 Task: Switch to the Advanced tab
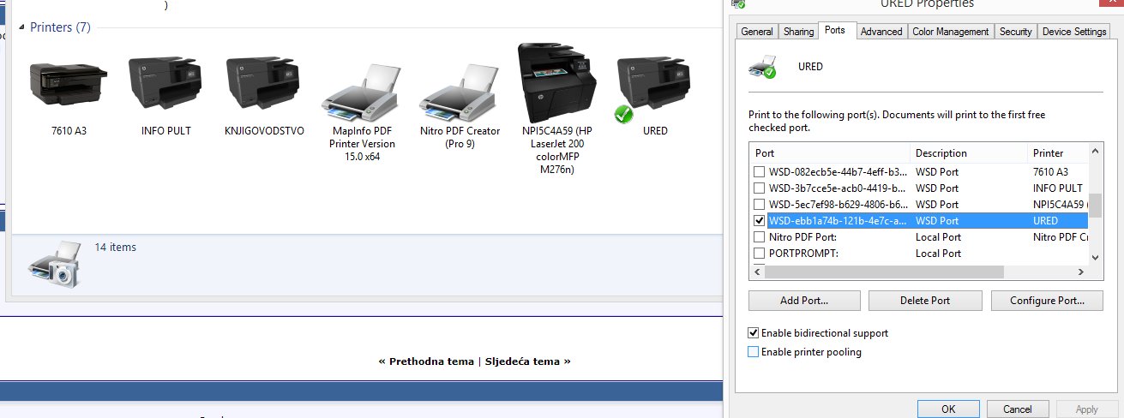click(x=881, y=32)
